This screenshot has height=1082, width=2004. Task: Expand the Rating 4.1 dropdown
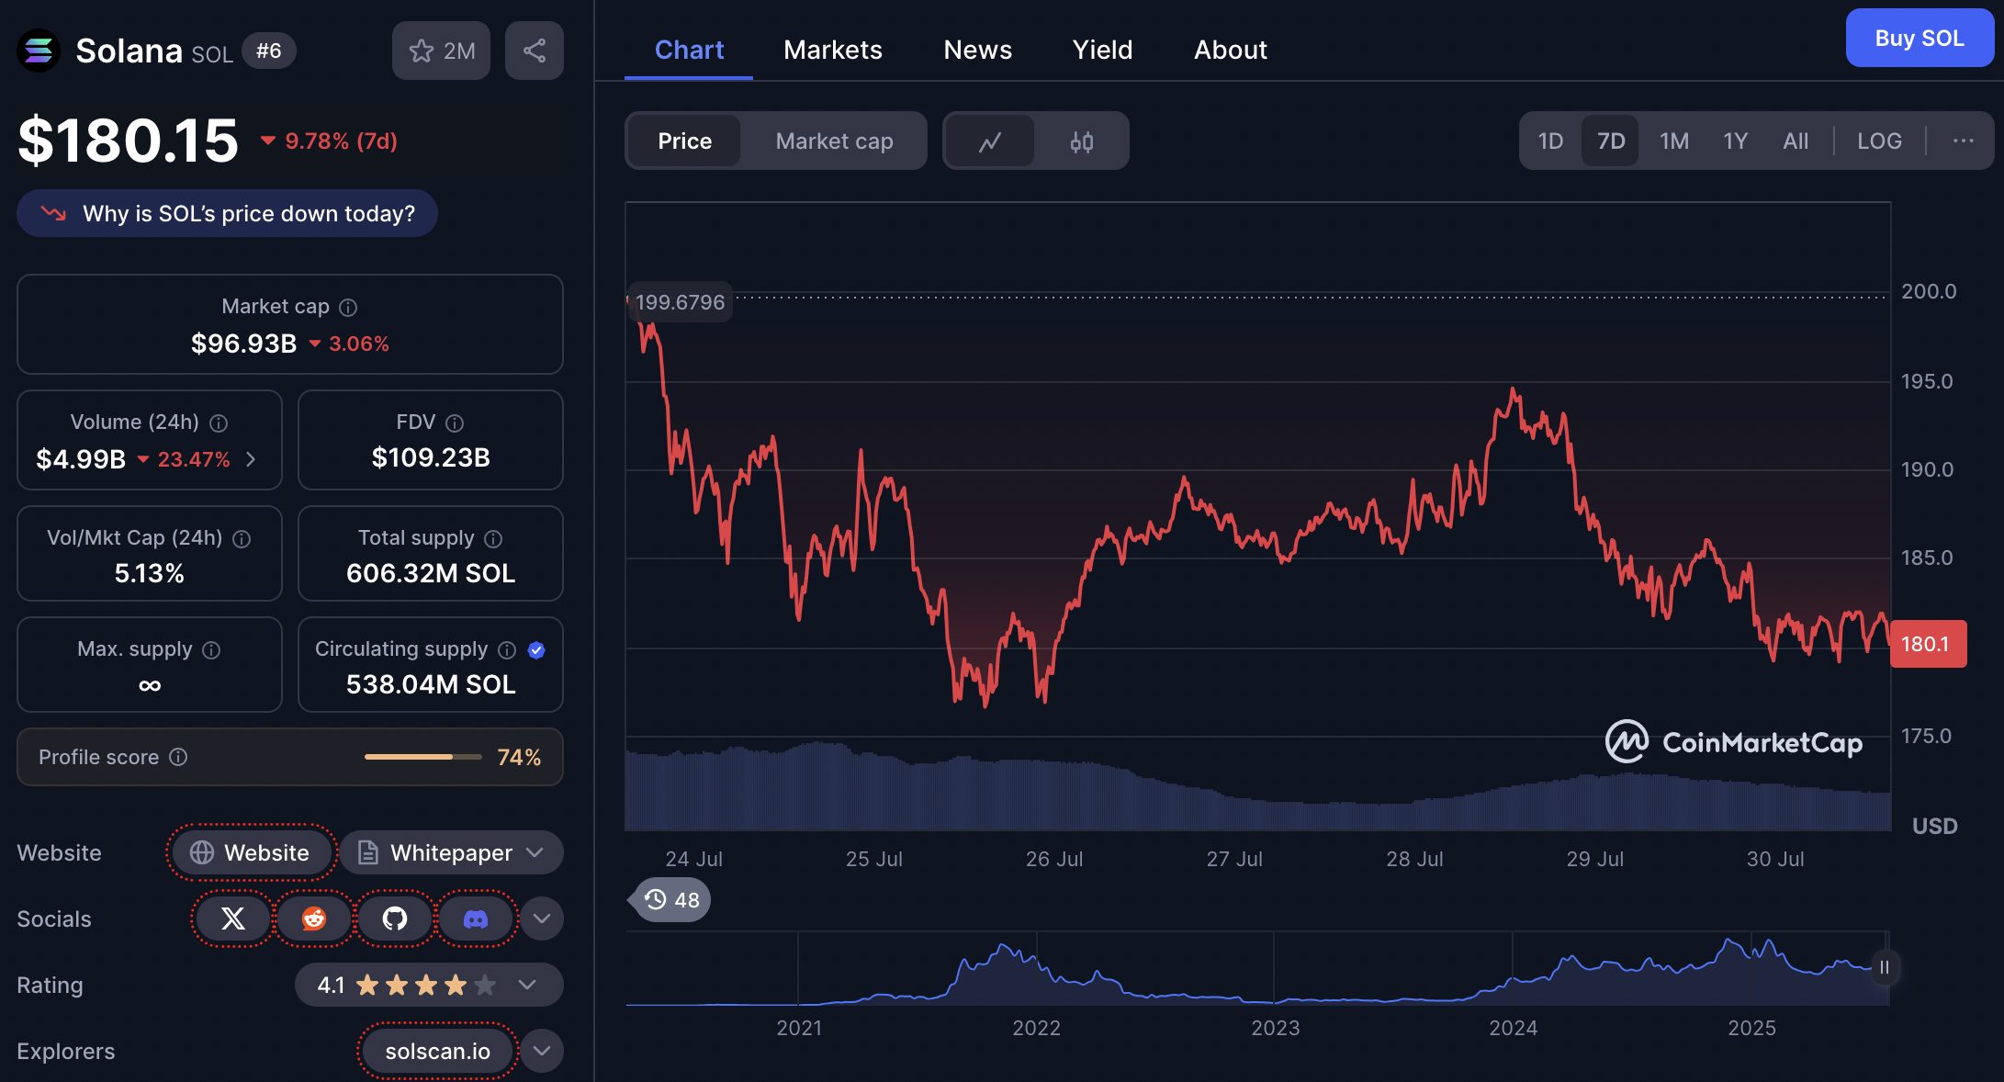[x=429, y=985]
